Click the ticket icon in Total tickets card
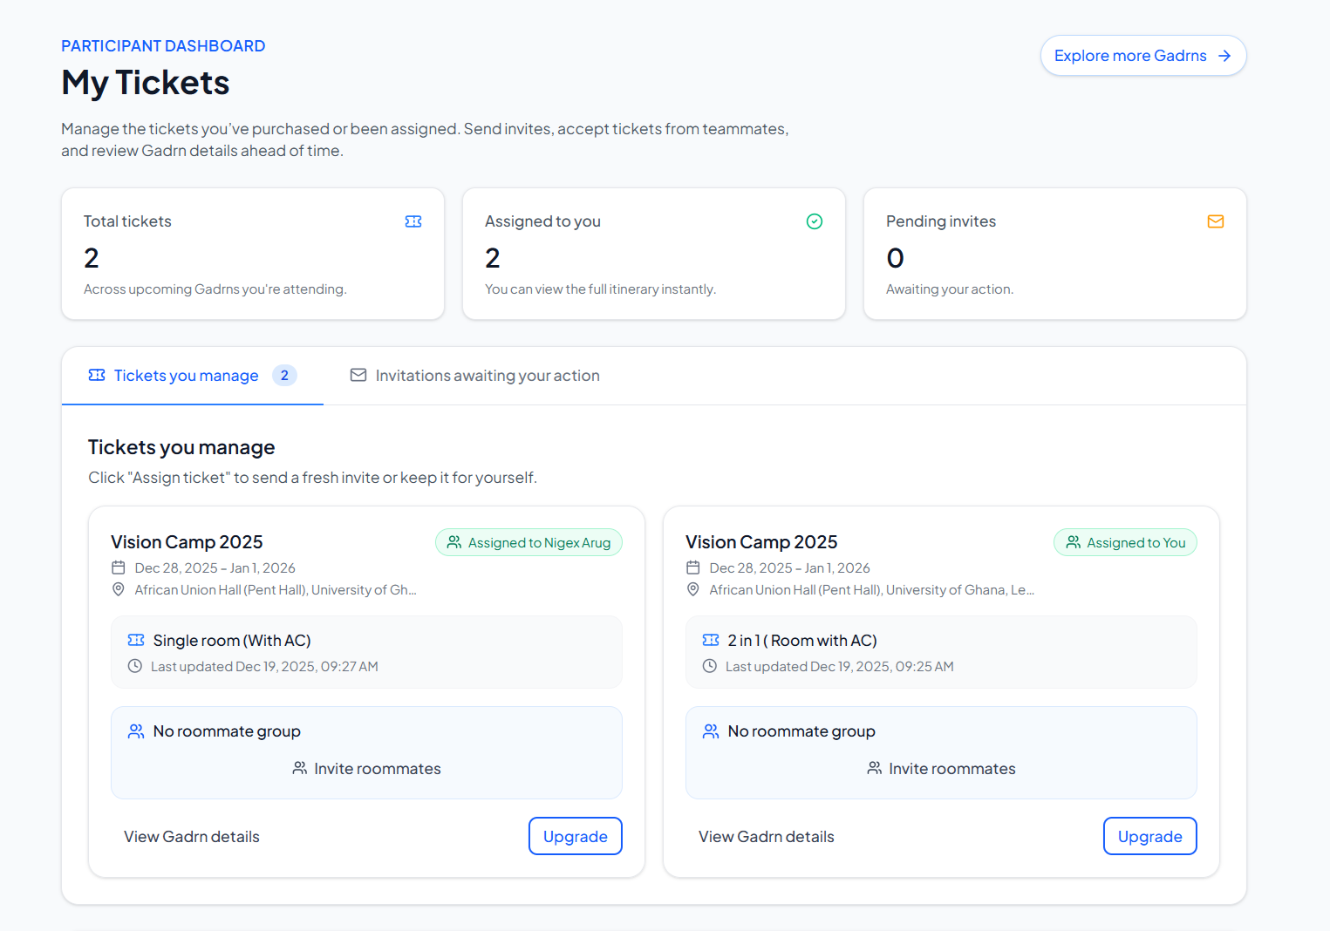Viewport: 1330px width, 931px height. pyautogui.click(x=413, y=221)
